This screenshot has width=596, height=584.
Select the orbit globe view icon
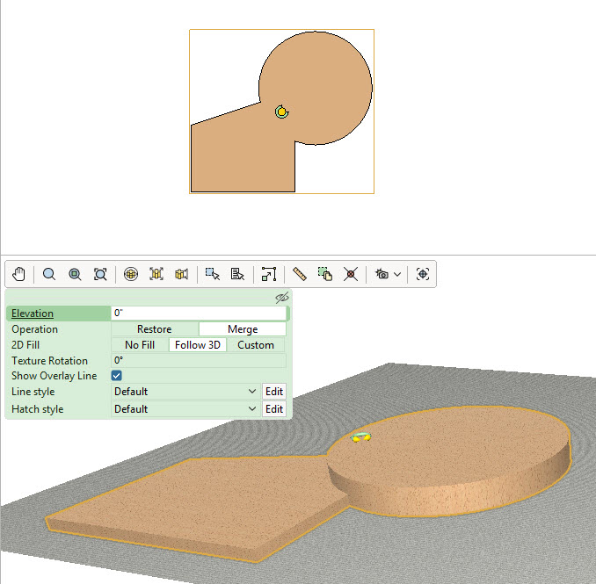coord(131,274)
